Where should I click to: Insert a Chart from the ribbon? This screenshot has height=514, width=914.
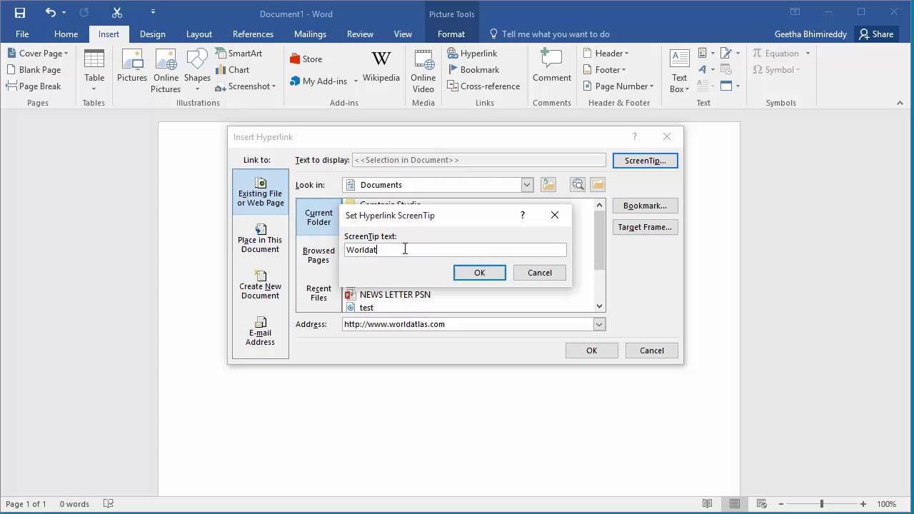(x=233, y=70)
